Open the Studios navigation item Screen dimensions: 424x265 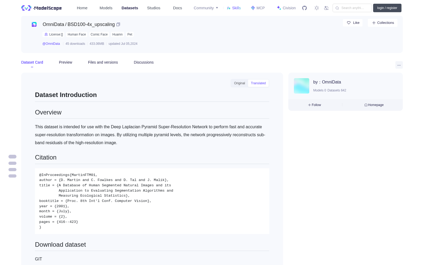point(154,8)
